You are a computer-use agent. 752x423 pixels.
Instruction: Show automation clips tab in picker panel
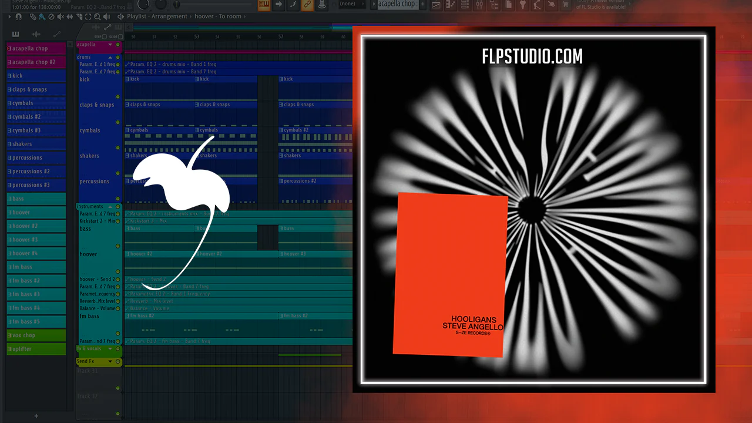tap(57, 34)
